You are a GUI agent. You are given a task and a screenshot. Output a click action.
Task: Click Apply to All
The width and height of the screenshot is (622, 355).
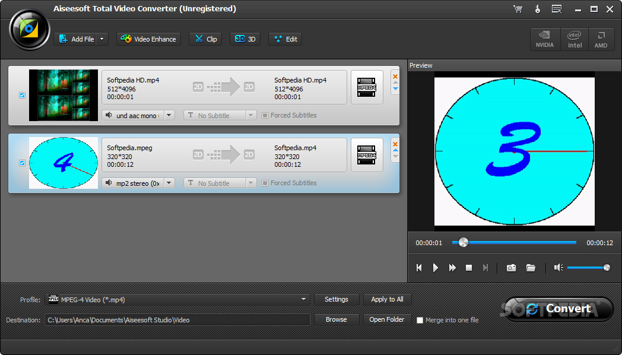pyautogui.click(x=387, y=299)
